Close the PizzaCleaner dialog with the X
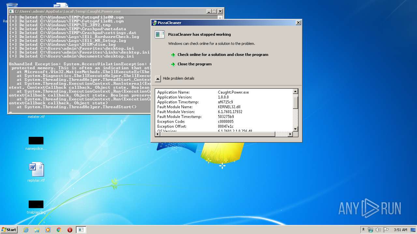The width and height of the screenshot is (417, 234). point(298,23)
